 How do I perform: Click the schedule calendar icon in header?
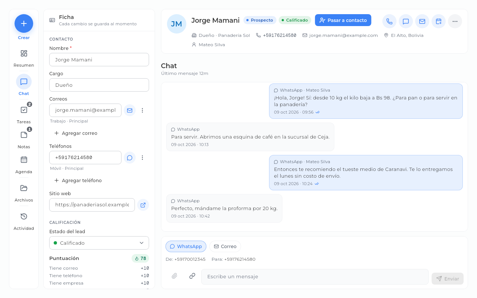[x=439, y=21]
